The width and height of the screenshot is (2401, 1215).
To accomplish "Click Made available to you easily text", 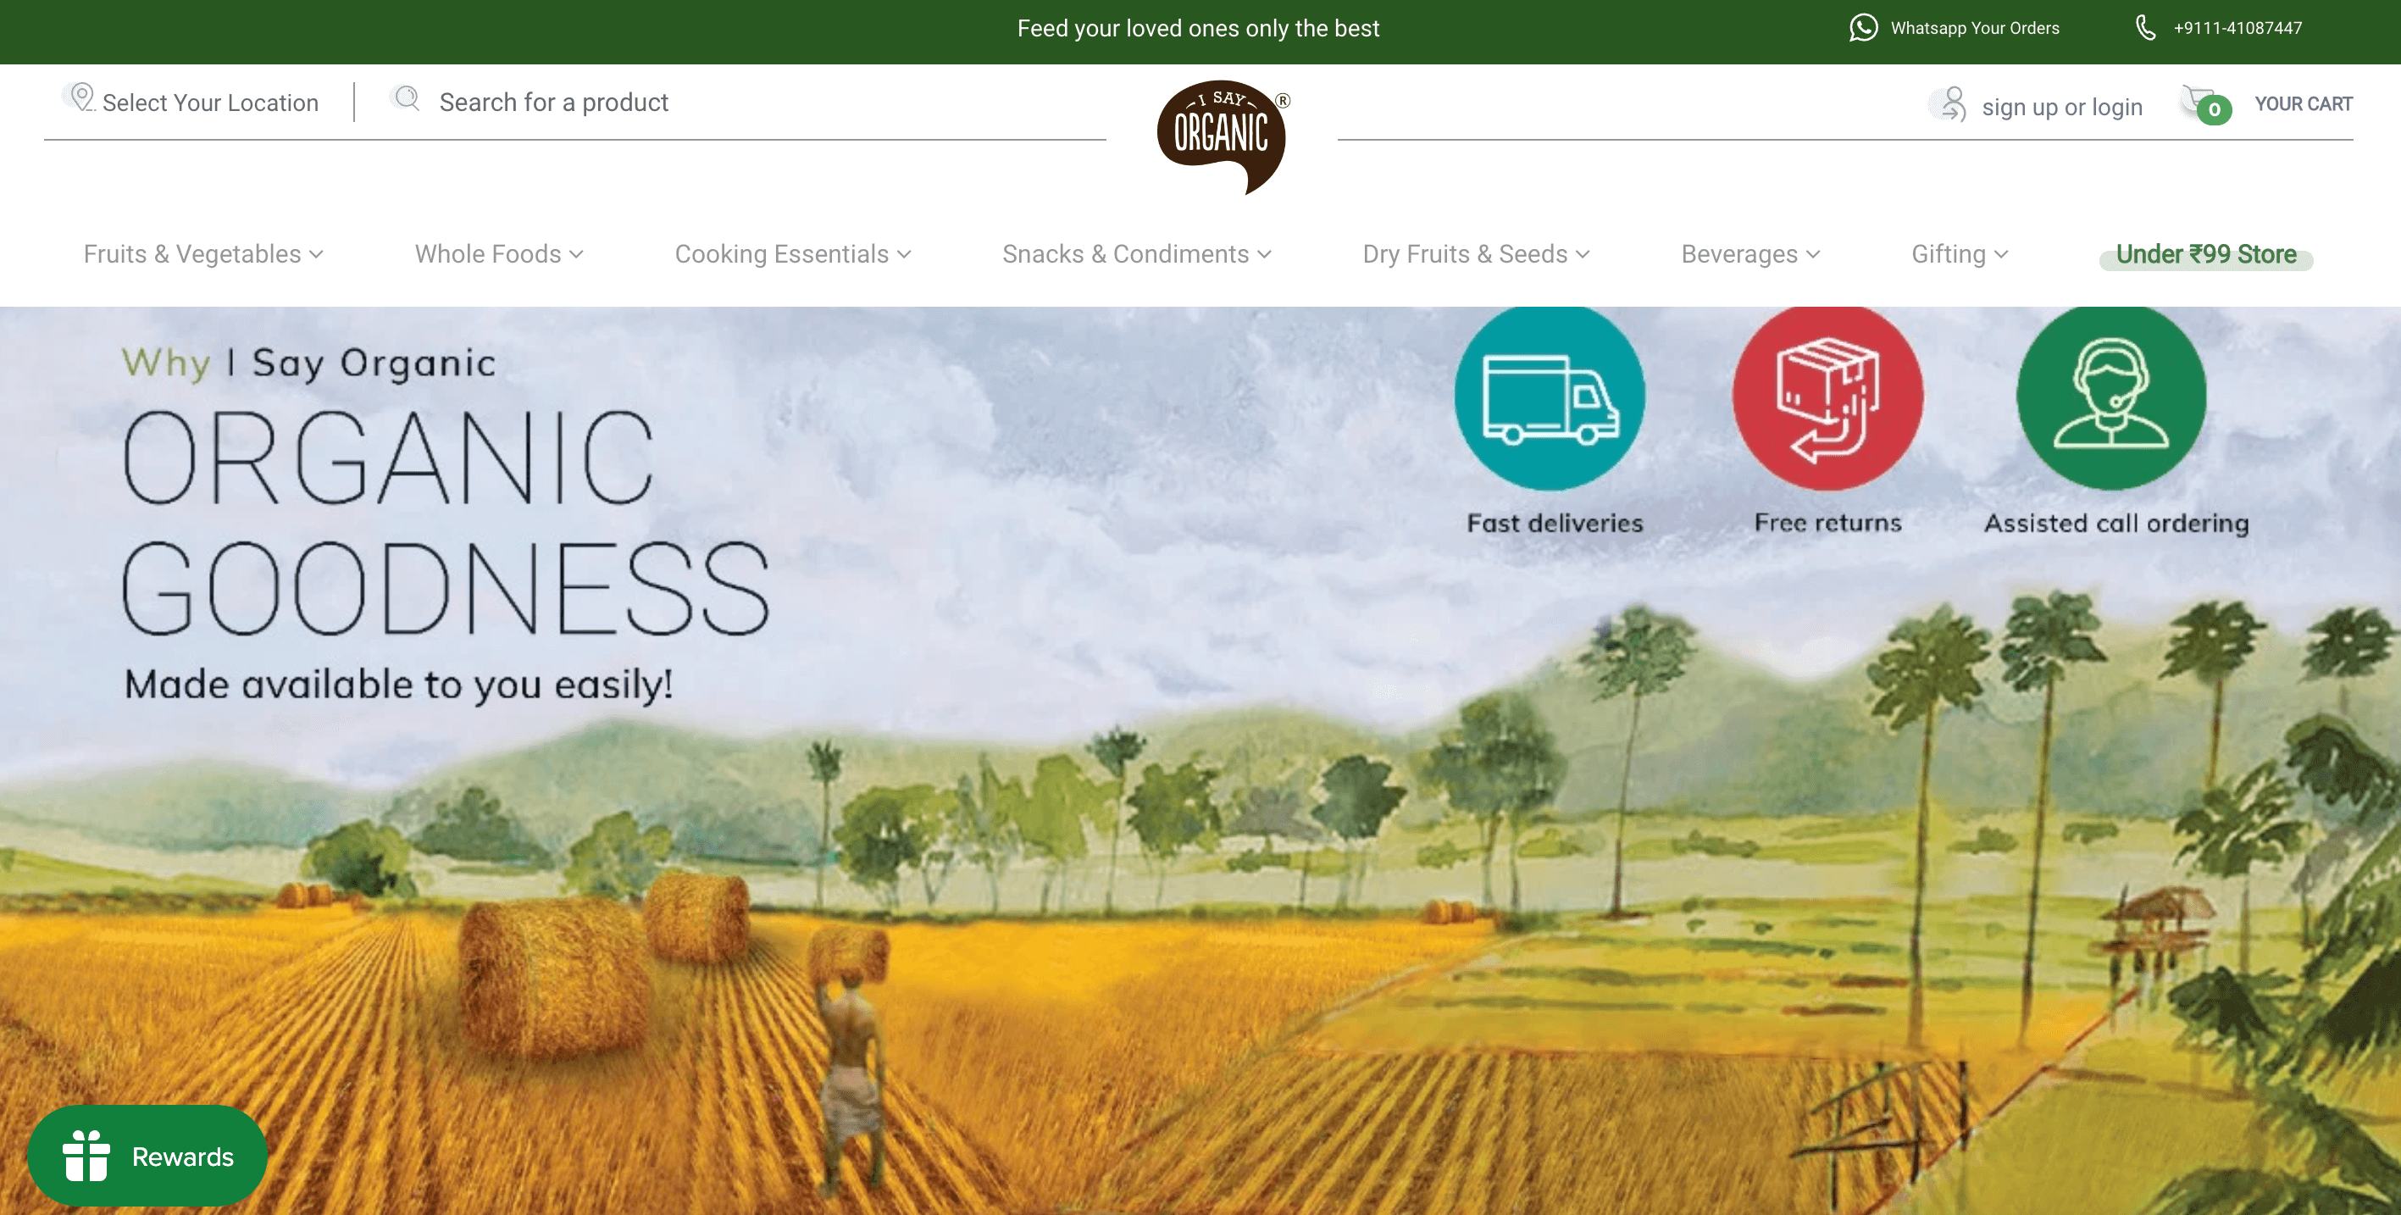I will click(399, 685).
